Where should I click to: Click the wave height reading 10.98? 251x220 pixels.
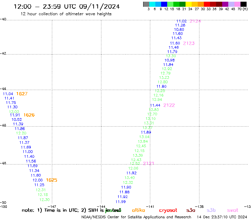click(x=170, y=60)
